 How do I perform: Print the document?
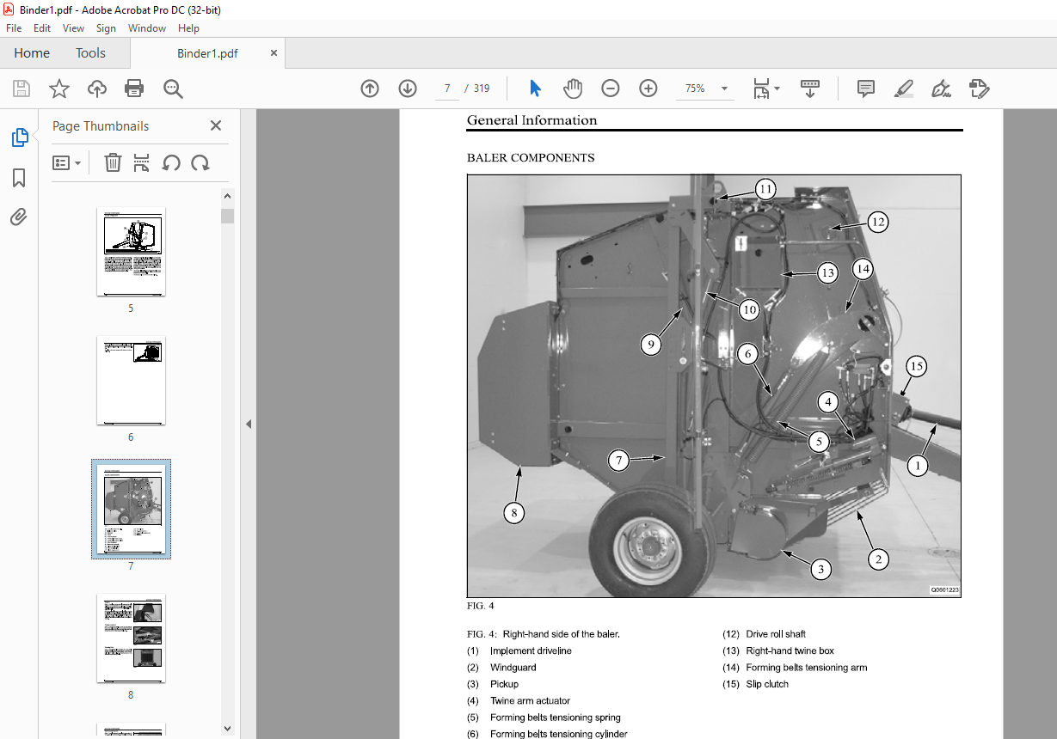134,89
